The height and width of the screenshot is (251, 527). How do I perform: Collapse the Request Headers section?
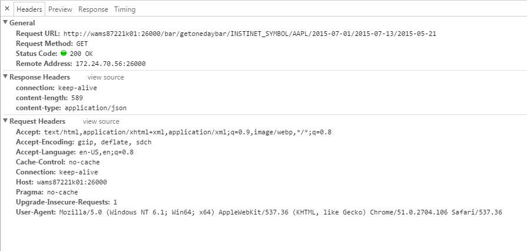click(6, 121)
